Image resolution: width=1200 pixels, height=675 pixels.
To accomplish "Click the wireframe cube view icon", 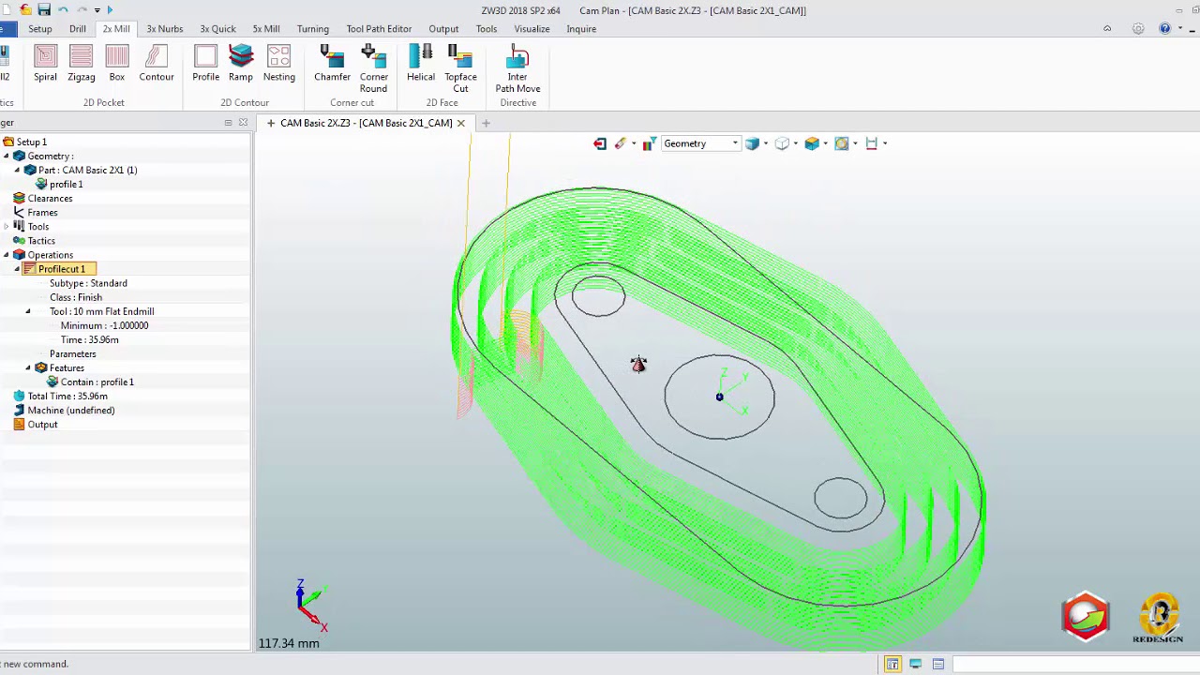I will tap(782, 143).
